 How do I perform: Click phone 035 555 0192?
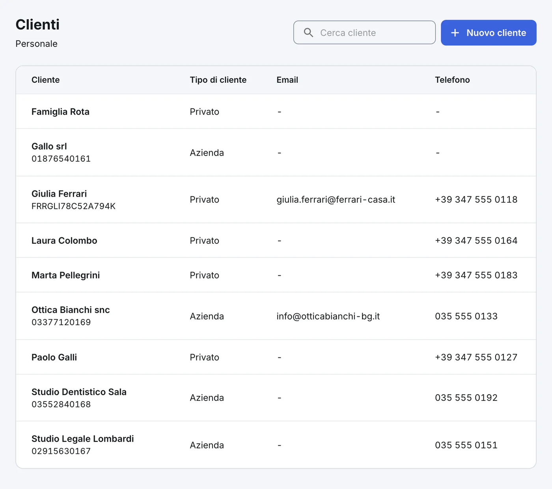(466, 398)
